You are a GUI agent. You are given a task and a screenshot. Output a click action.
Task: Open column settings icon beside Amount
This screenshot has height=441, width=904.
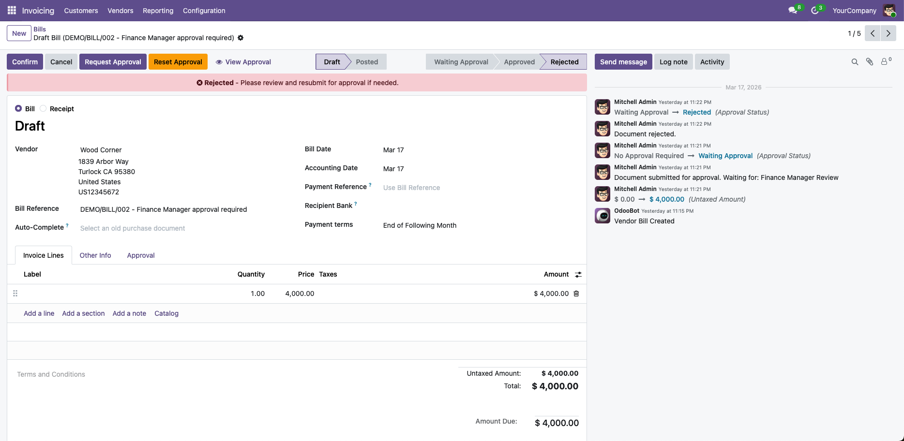click(x=578, y=275)
